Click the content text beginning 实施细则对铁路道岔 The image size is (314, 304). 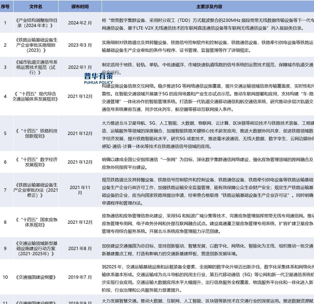point(208,46)
